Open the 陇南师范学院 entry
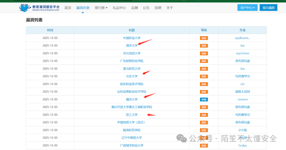 [x=132, y=130]
